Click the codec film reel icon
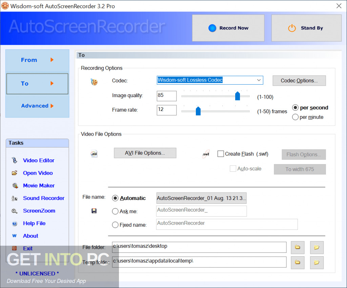347x288 pixels. pos(94,82)
